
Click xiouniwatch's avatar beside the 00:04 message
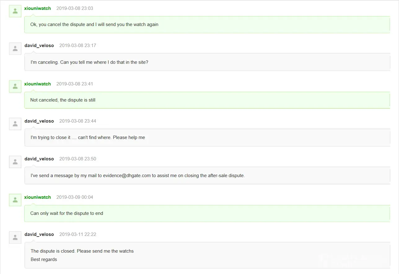click(x=15, y=200)
